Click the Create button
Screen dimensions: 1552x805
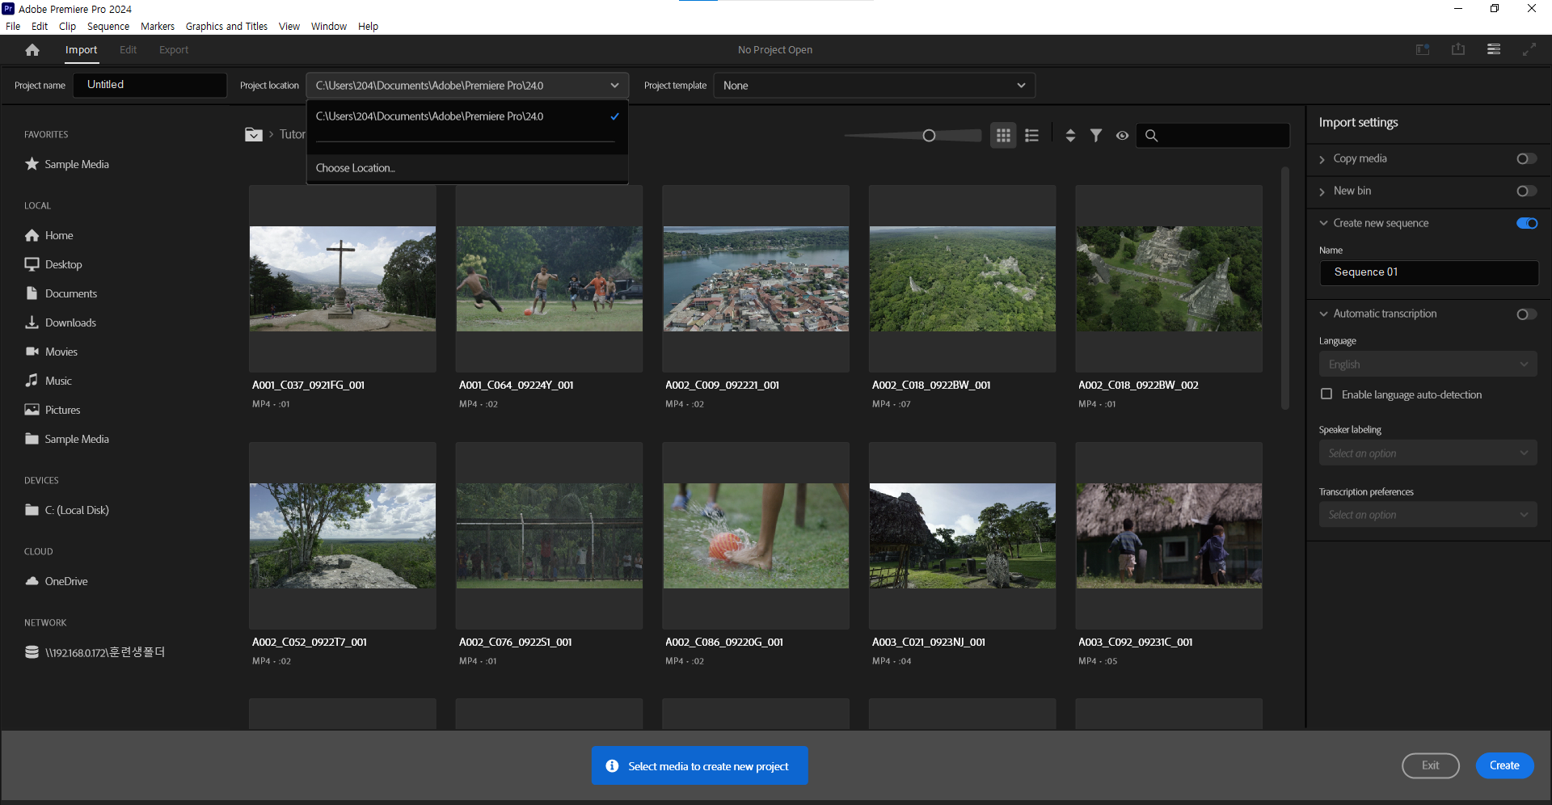click(1504, 765)
